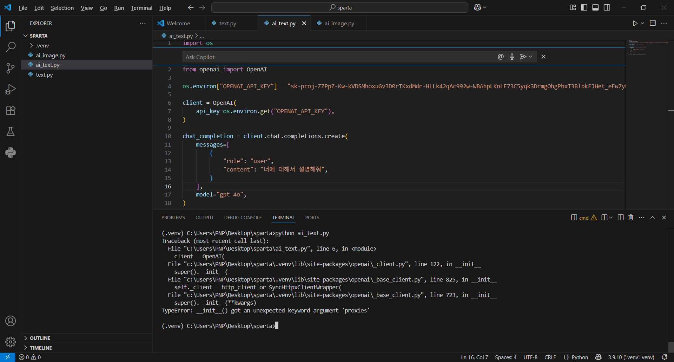Open errors and warnings status item

coord(30,357)
